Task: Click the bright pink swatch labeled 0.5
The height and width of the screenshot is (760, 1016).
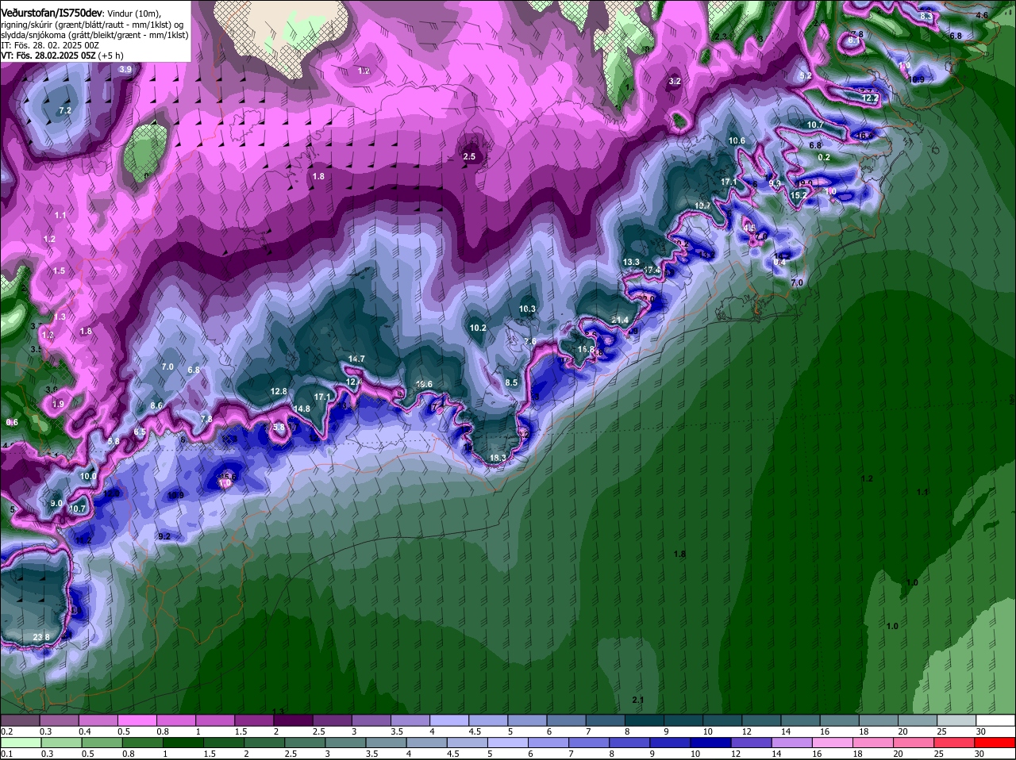Action: [x=137, y=720]
